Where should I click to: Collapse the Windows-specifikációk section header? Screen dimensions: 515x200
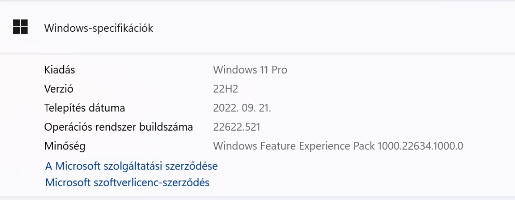[259, 28]
